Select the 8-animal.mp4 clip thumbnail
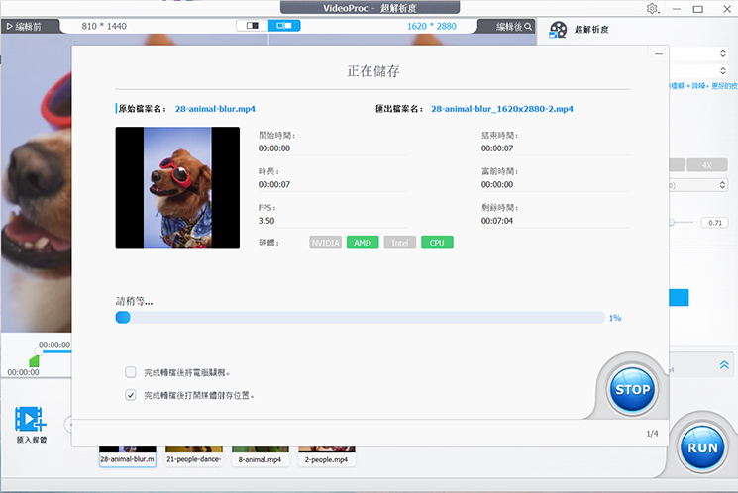Viewport: 738px width, 493px height. 261,456
